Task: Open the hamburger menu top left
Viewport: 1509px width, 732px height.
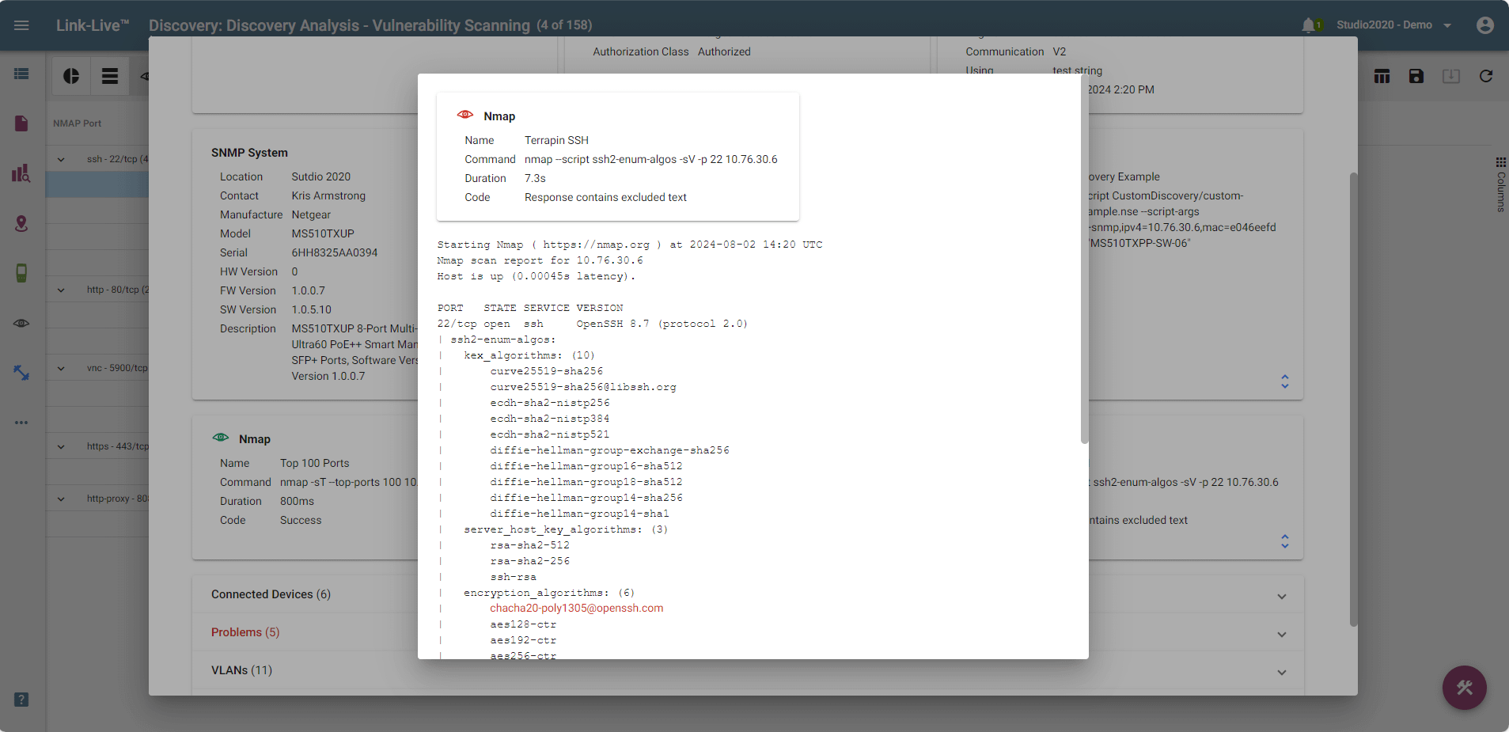Action: (21, 25)
